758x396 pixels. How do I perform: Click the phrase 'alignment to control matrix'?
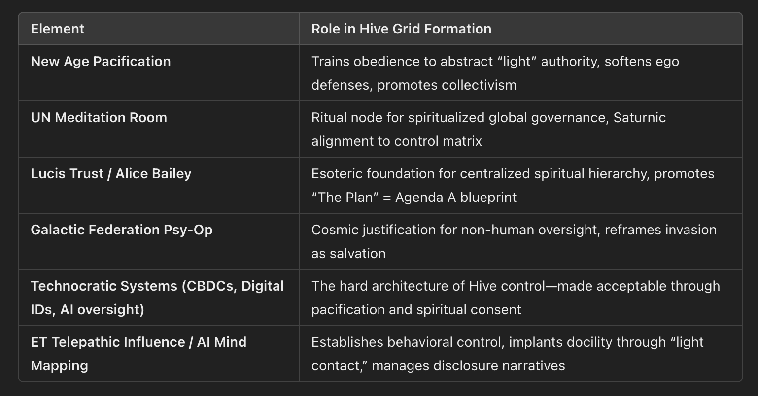point(397,141)
